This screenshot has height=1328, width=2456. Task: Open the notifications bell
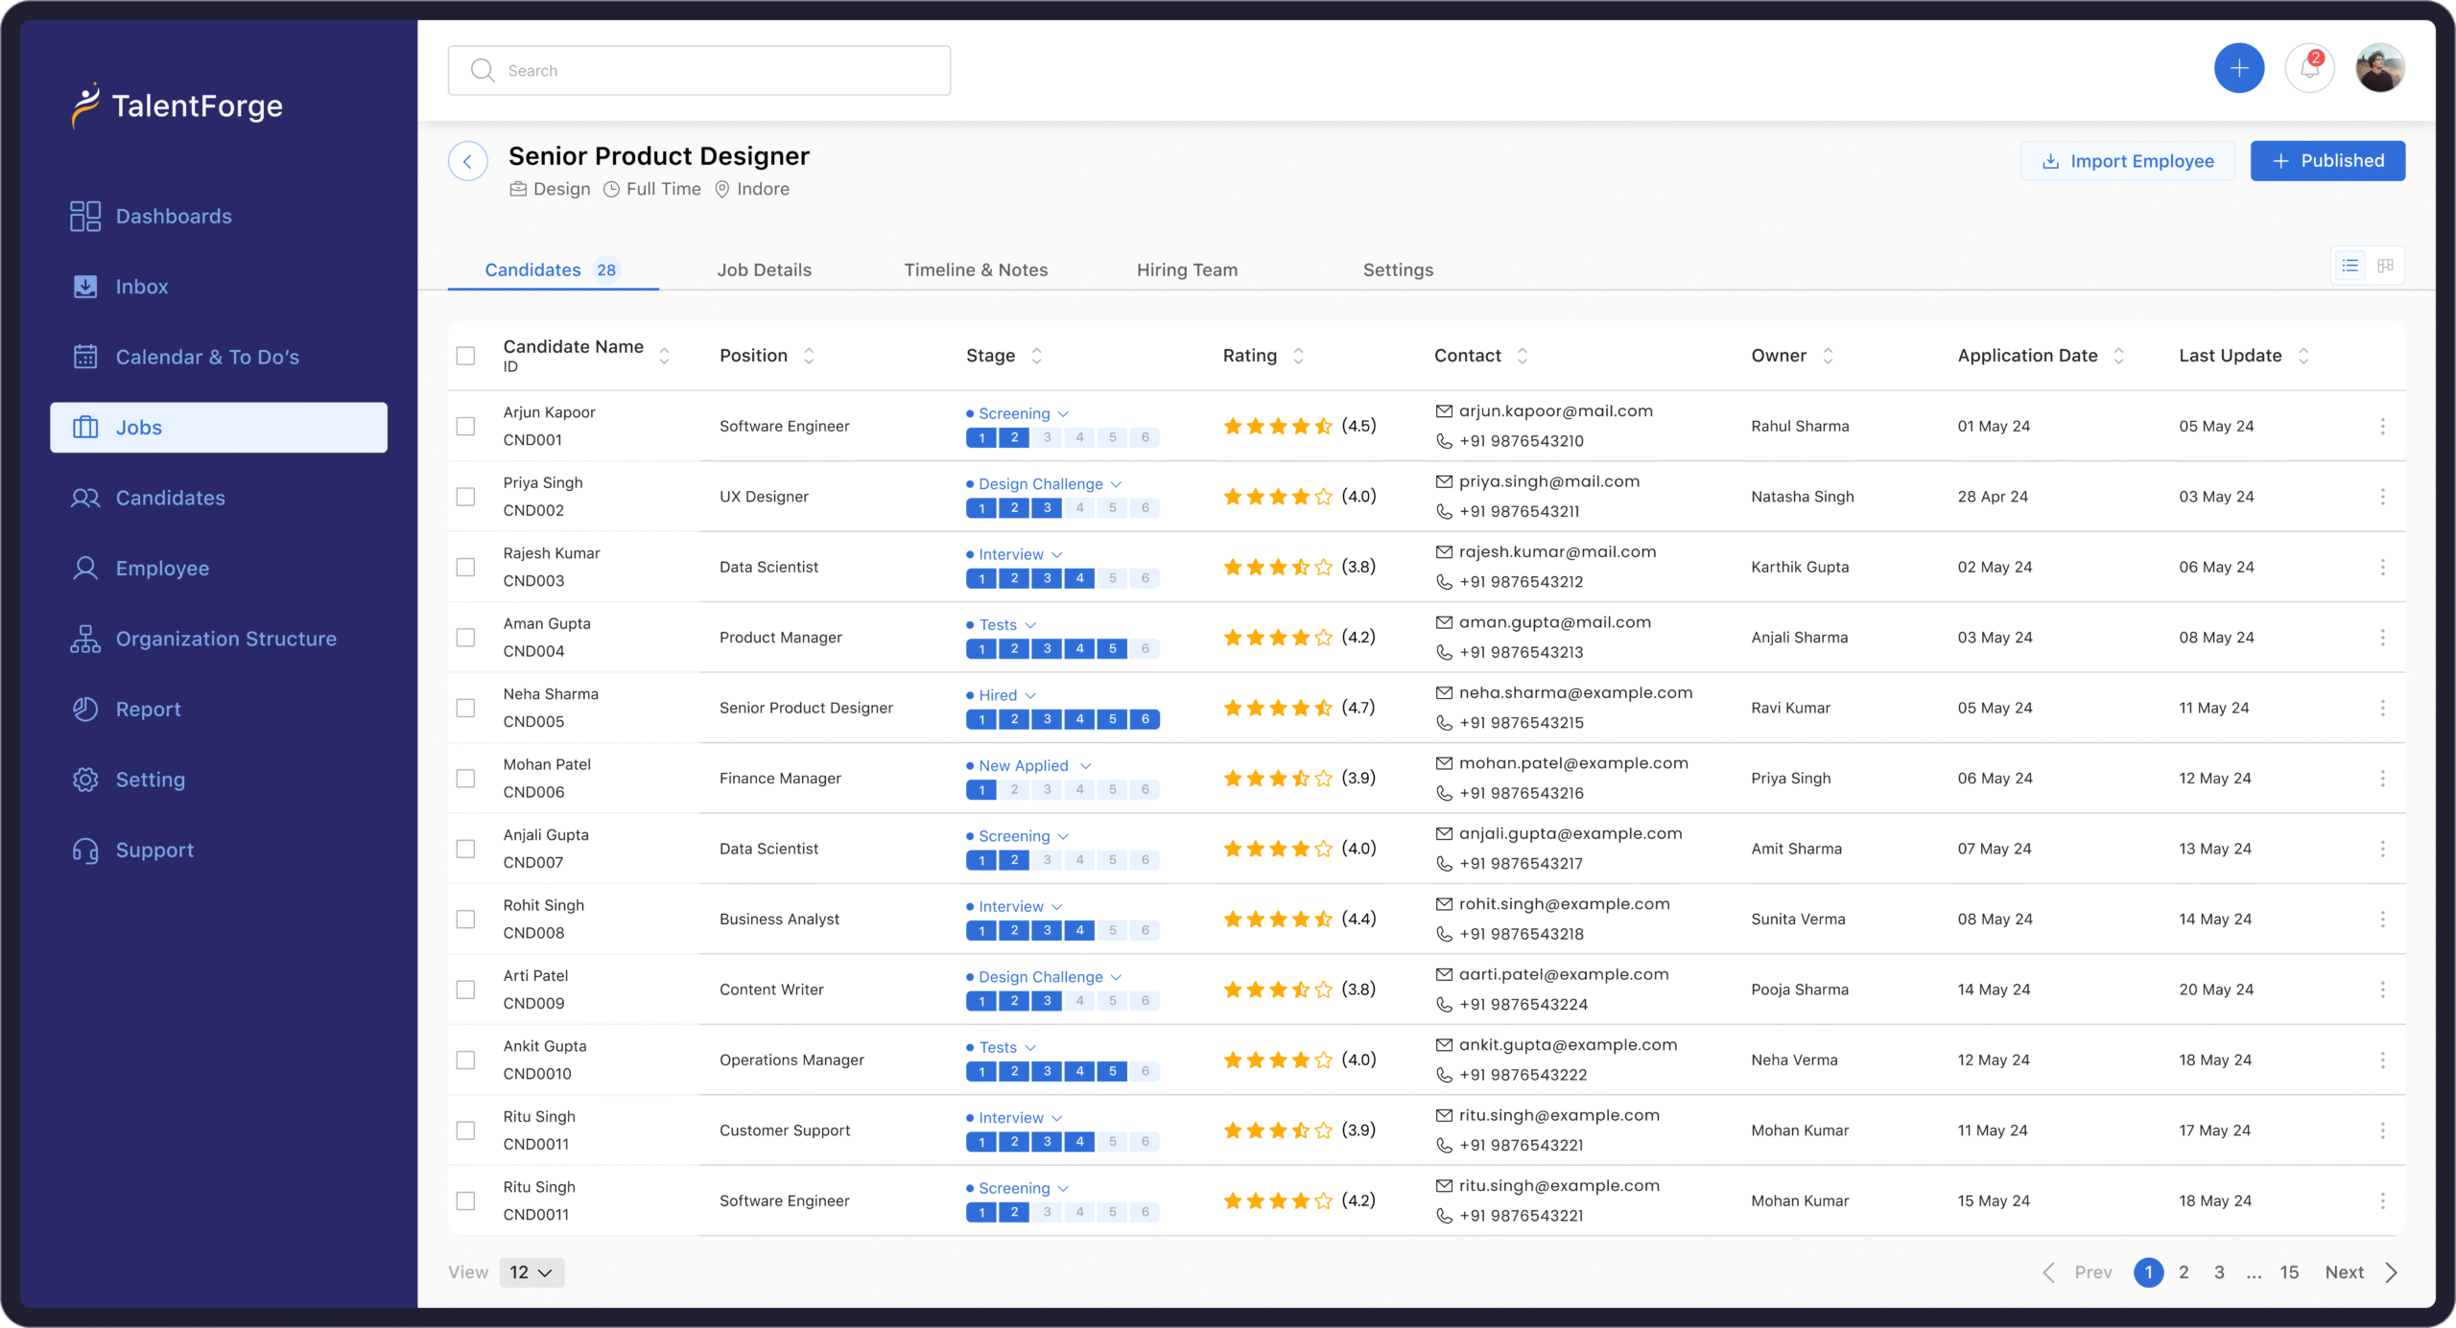pos(2309,69)
